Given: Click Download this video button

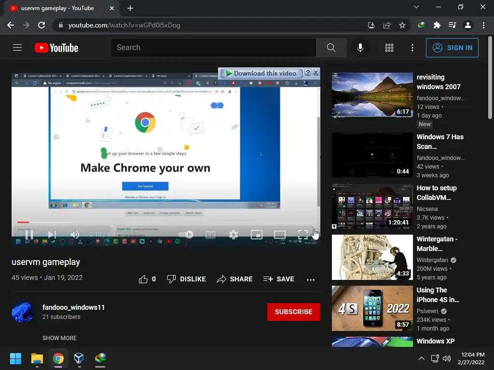Looking at the screenshot, I should click(261, 73).
